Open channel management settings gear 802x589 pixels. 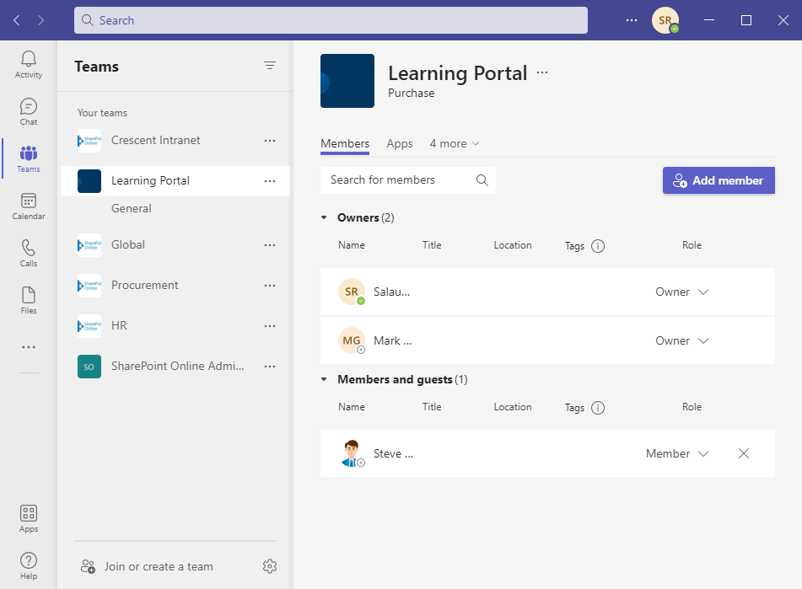[x=270, y=565]
